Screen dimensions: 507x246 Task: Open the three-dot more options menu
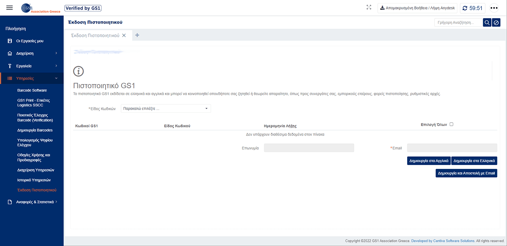pos(494,8)
